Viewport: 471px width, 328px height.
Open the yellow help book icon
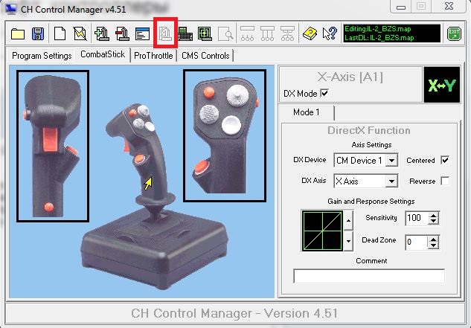click(310, 33)
